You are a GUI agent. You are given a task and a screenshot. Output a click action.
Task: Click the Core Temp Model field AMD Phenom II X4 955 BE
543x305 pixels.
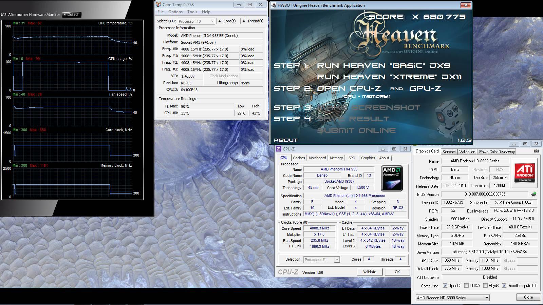tap(221, 36)
